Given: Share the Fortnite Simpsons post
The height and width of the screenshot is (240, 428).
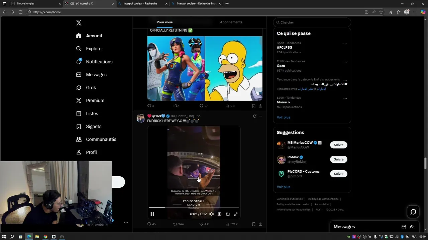Looking at the screenshot, I should [x=260, y=106].
